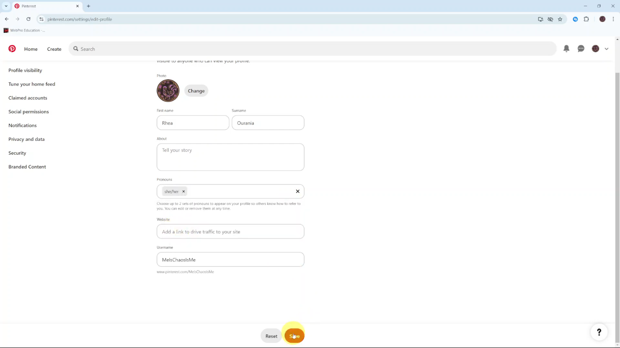Go to Home in Pinterest header

coord(31,49)
